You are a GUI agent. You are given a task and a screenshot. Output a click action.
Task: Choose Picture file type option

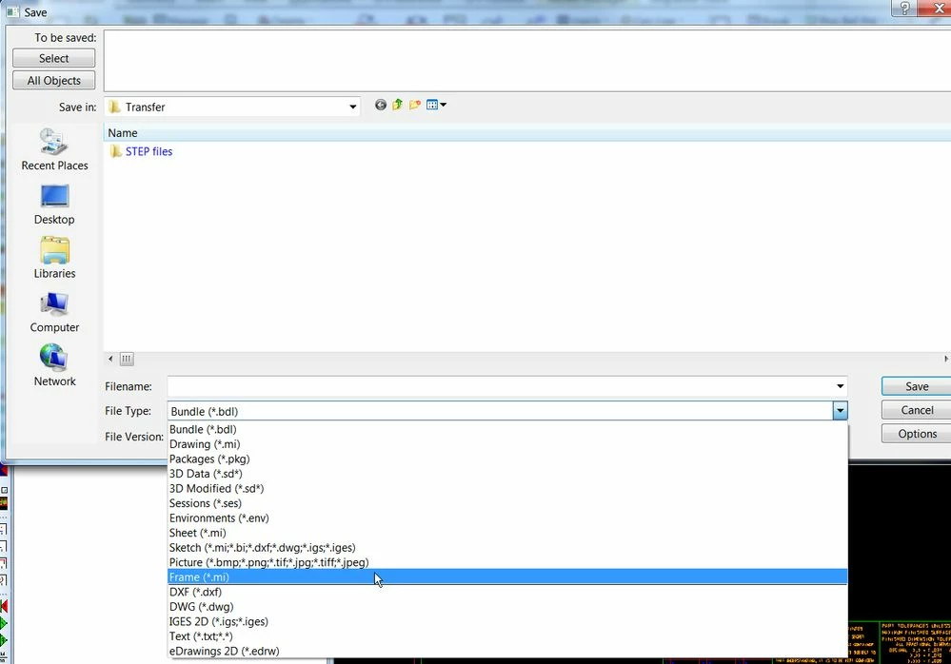tap(507, 562)
